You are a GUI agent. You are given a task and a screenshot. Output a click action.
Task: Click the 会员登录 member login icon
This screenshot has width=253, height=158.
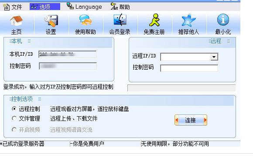coord(120,20)
